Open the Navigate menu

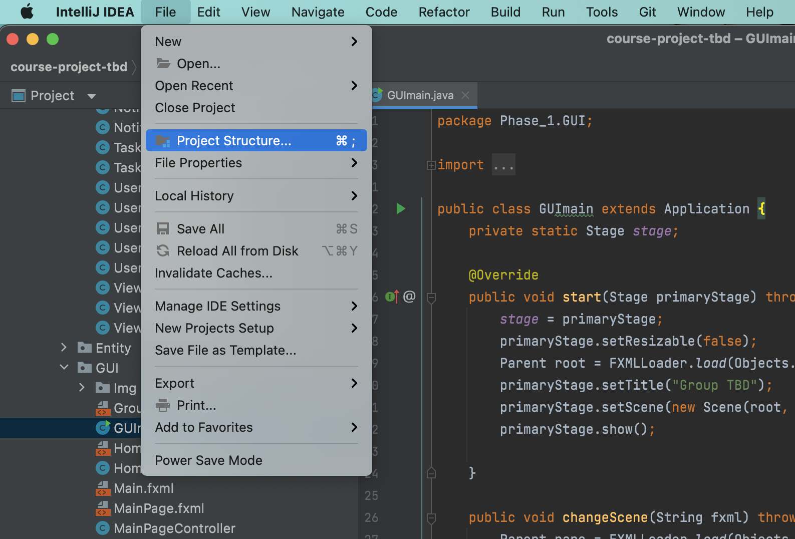318,12
